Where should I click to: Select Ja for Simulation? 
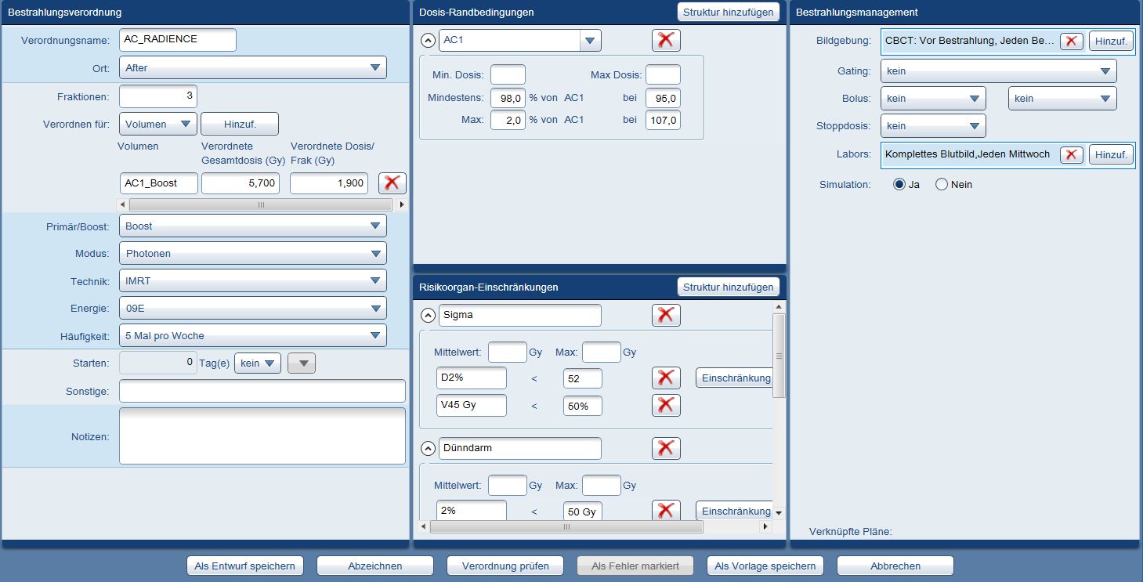[x=899, y=184]
